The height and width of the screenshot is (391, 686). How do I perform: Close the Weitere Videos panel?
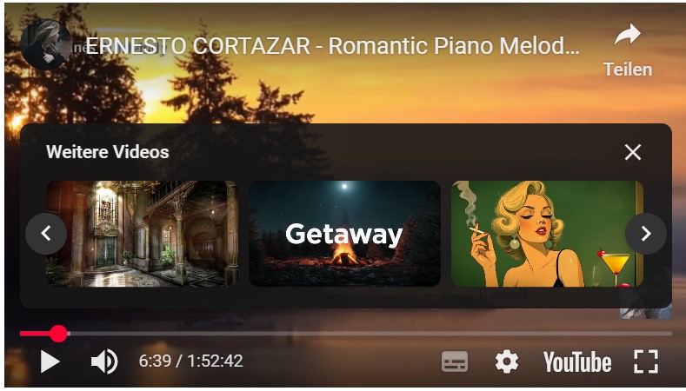[633, 152]
